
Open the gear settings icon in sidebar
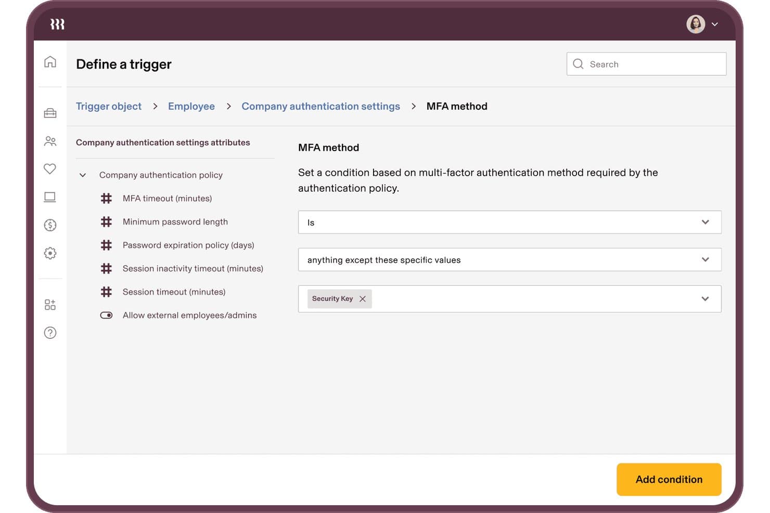click(x=50, y=253)
